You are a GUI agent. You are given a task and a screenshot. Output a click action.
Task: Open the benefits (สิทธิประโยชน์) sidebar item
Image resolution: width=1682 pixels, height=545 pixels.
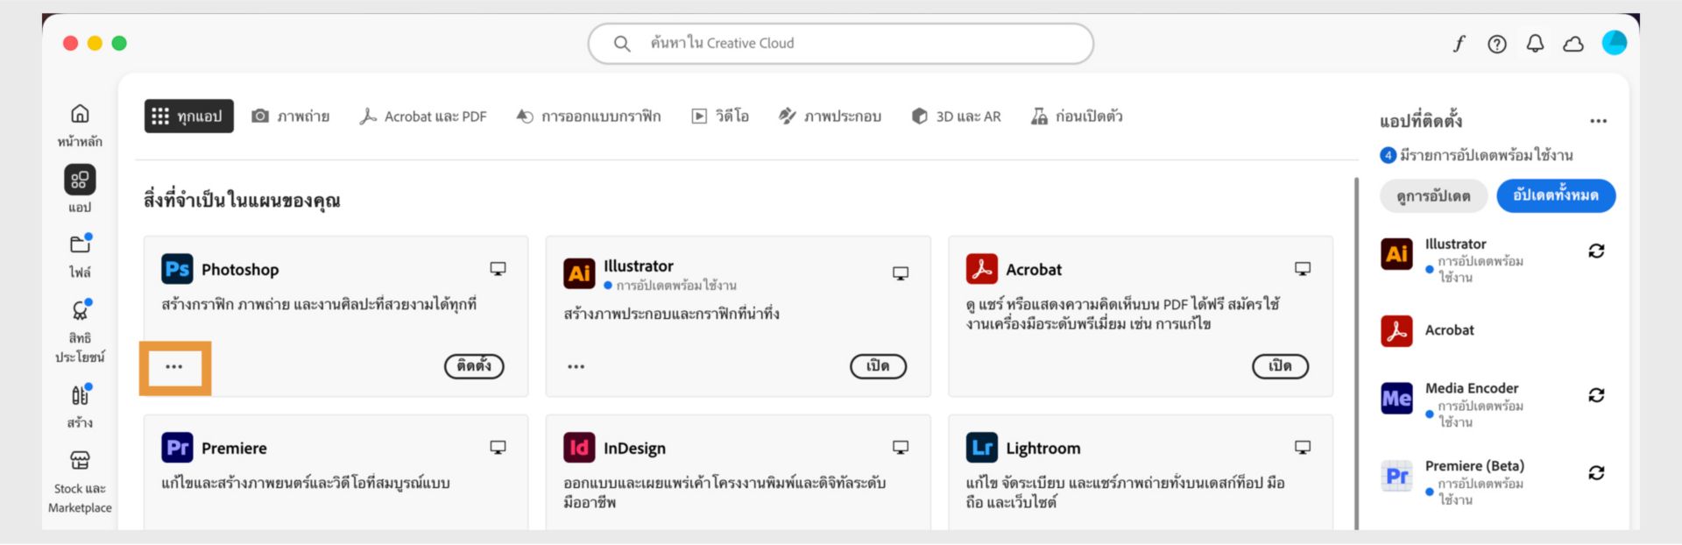click(x=80, y=332)
